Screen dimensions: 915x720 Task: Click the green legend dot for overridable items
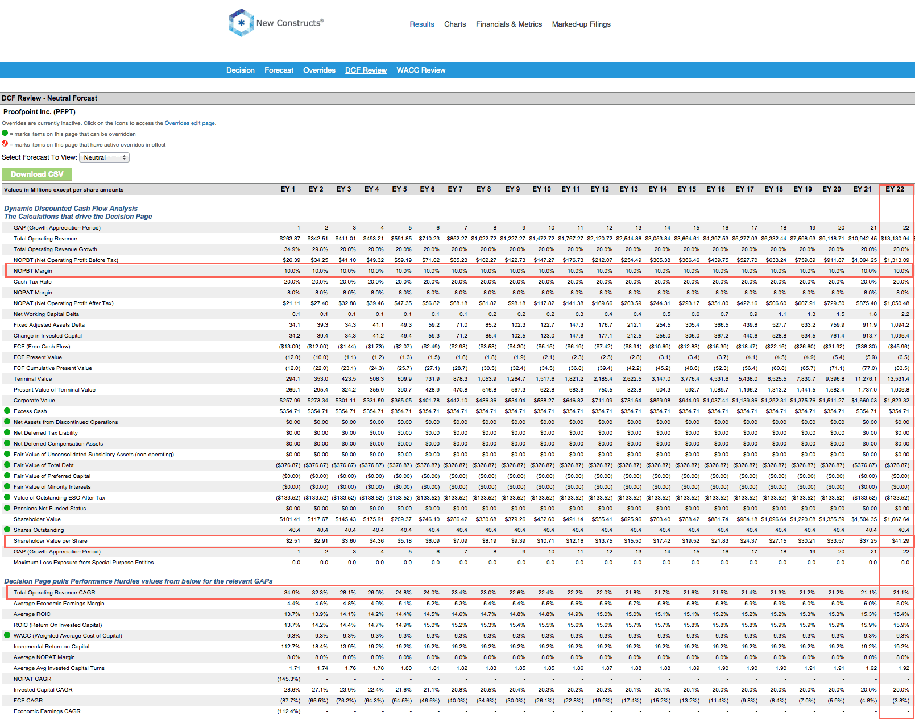coord(5,133)
